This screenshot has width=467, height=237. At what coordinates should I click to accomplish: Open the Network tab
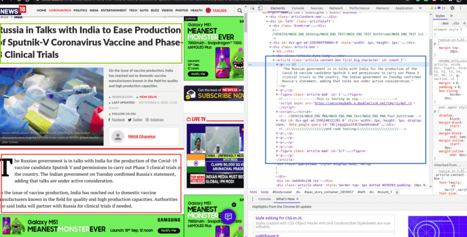coord(336,8)
